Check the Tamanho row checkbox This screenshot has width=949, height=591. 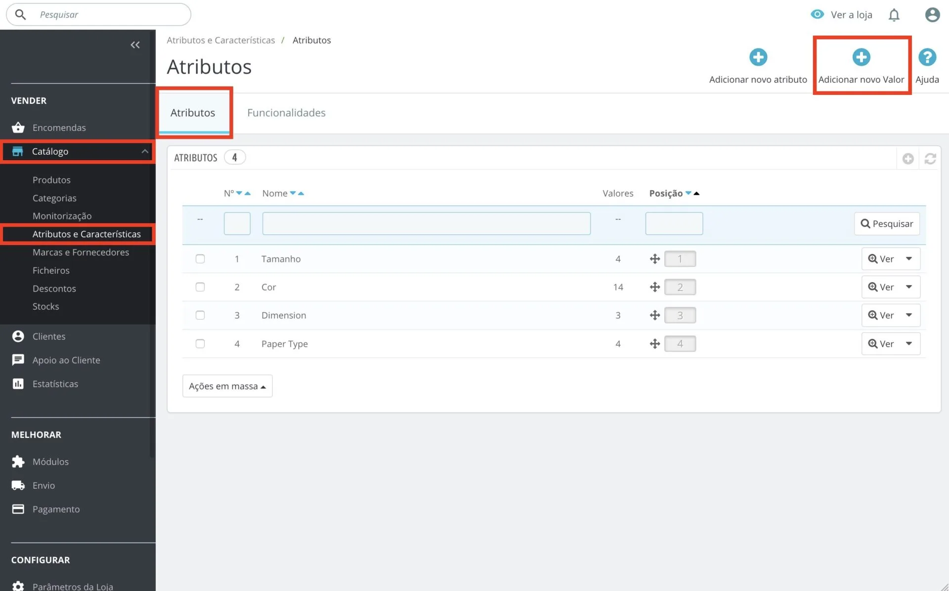click(x=200, y=259)
